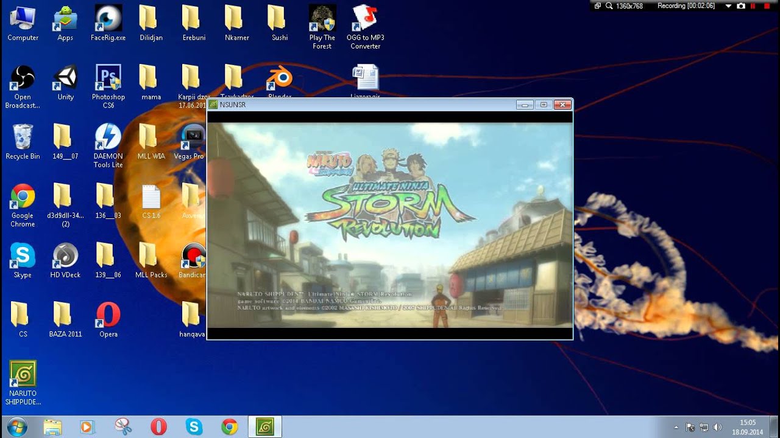The image size is (780, 438).
Task: Open the volume speaker tray icon
Action: [x=718, y=427]
